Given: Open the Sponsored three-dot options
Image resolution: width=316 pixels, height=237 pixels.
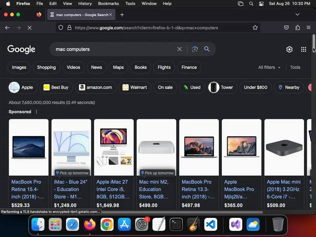Looking at the screenshot, I should [x=36, y=112].
